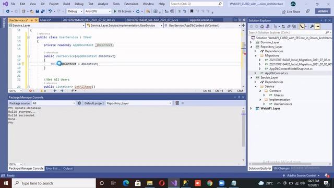Click the browser Refresh icon in toolbar

click(138, 11)
